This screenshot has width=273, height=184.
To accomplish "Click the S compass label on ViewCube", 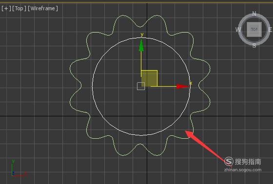I will 254,46.
